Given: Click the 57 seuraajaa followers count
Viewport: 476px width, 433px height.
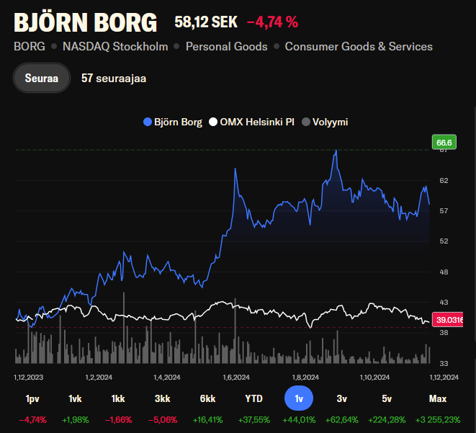Looking at the screenshot, I should [x=114, y=79].
